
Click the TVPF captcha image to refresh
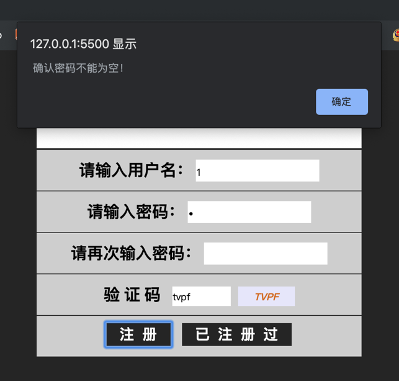[266, 296]
